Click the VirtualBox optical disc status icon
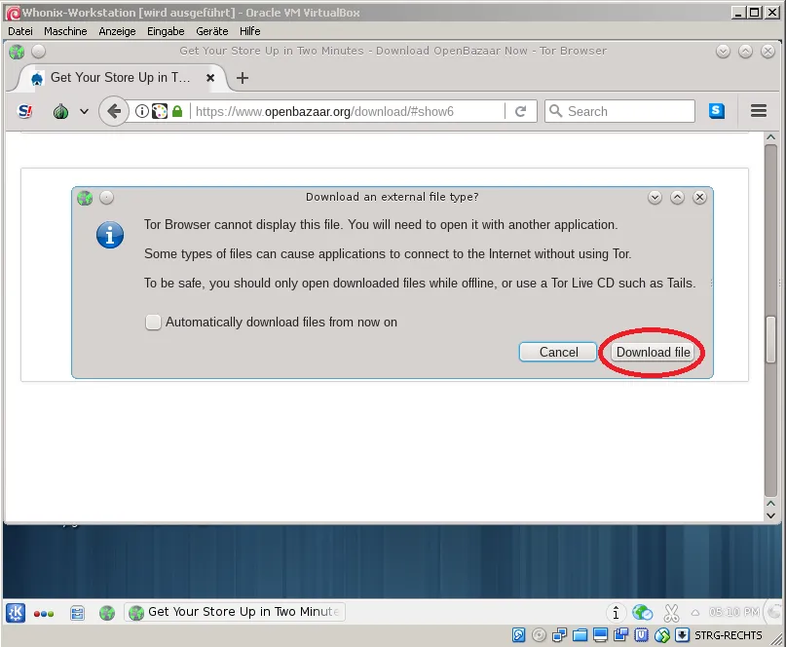Screen dimensions: 786x647 pyautogui.click(x=539, y=635)
